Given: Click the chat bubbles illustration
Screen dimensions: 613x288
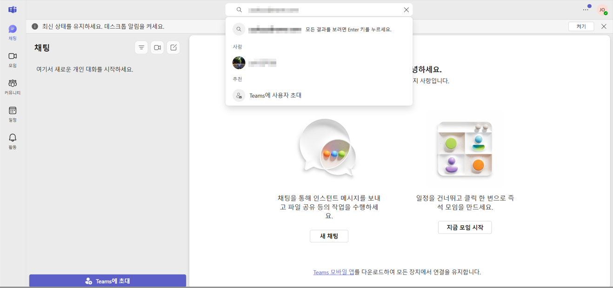Looking at the screenshot, I should 327,148.
